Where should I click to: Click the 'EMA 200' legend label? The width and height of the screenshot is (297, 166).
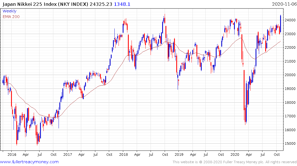click(11, 17)
